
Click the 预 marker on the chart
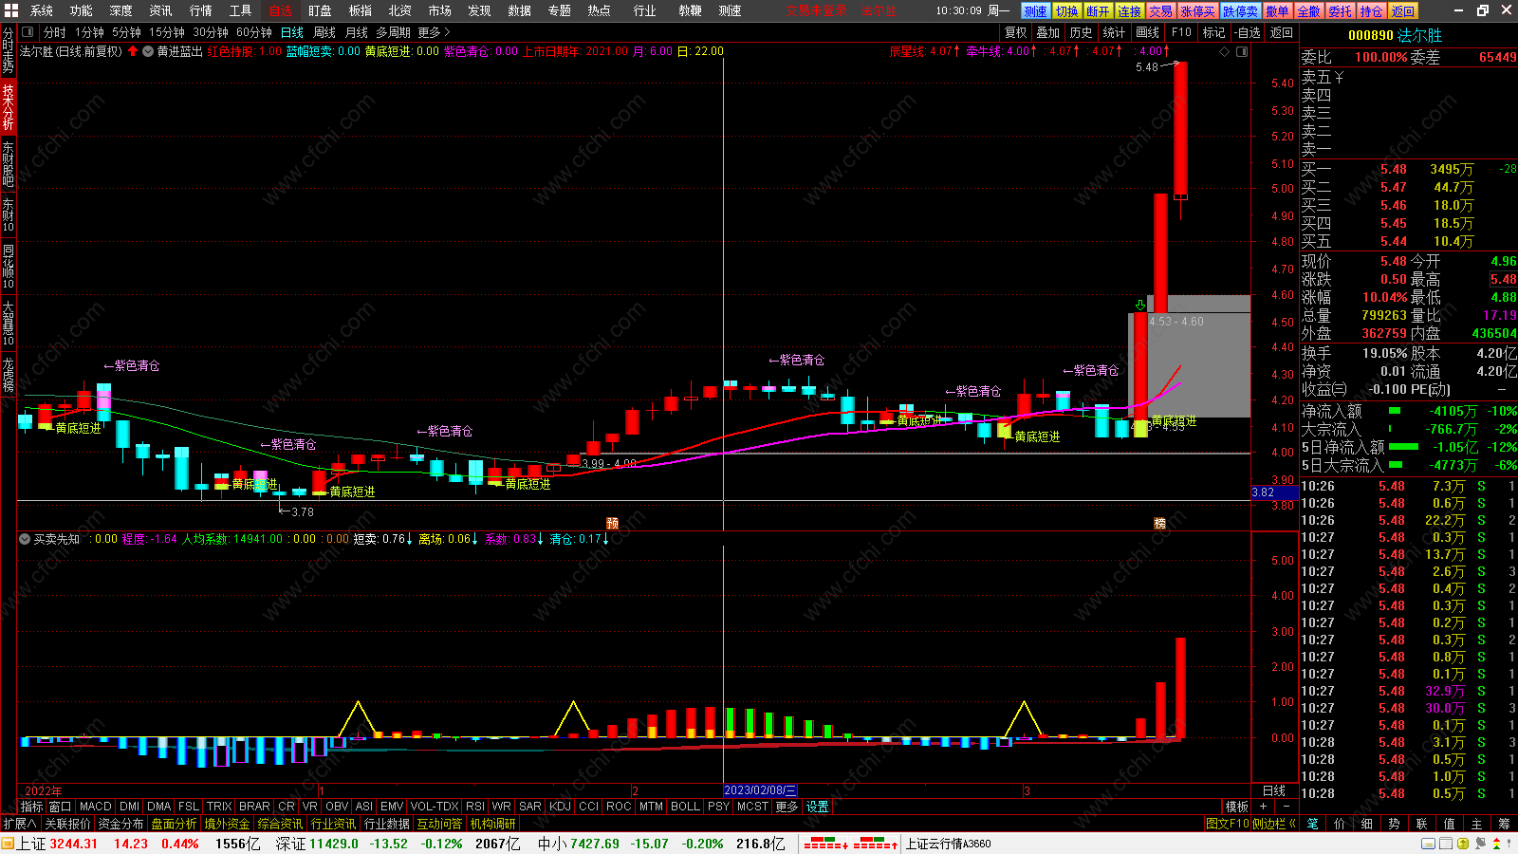pos(612,523)
